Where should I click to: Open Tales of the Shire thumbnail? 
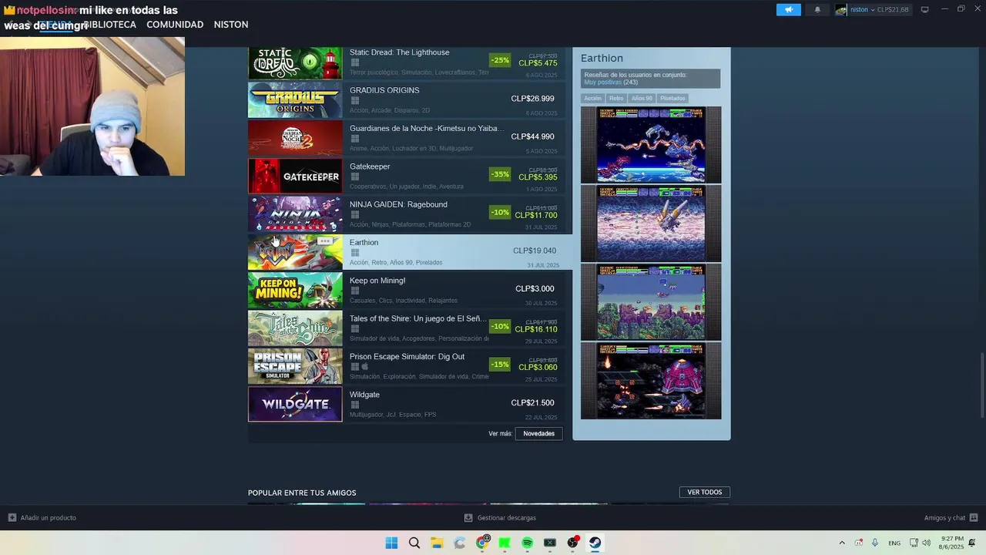[x=295, y=328]
